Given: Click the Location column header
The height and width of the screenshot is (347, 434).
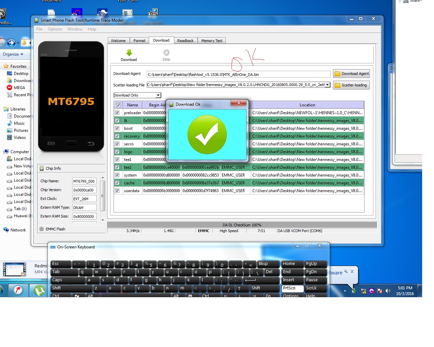Looking at the screenshot, I should pyautogui.click(x=307, y=105).
